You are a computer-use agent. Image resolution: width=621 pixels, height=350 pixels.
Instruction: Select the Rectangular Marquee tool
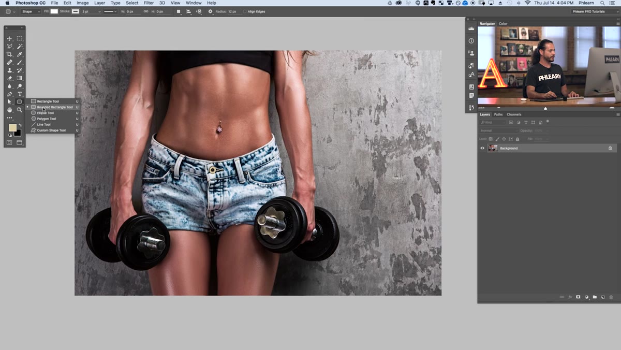coord(20,39)
